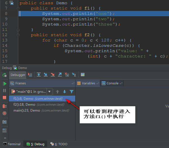Click the Demo run configuration icon in Debug header
169x148 pixels.
point(15,68)
